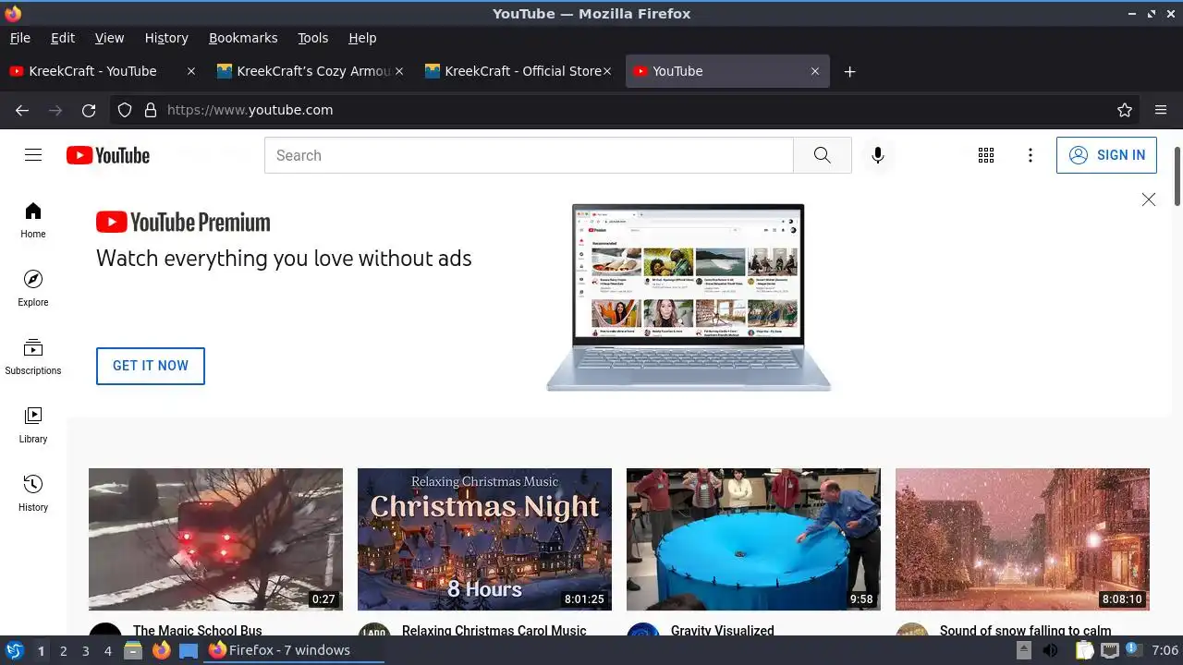
Task: Click The Magic School Bus title
Action: click(x=198, y=630)
